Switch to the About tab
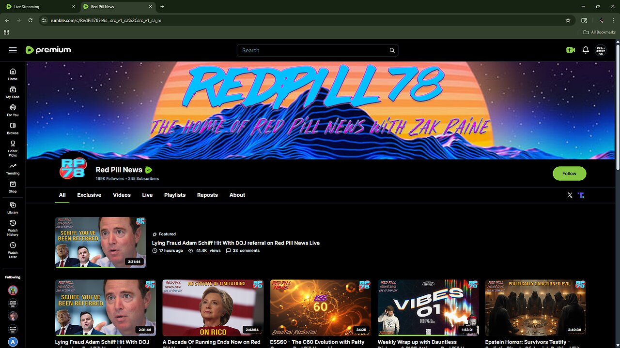620x348 pixels. coord(237,195)
